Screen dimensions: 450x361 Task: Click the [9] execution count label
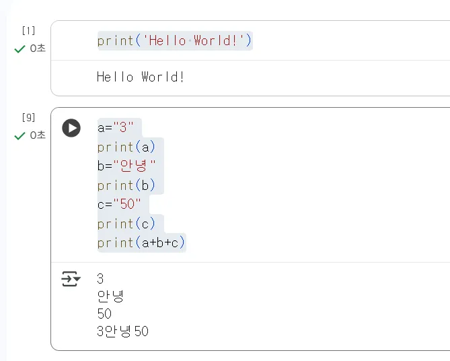(28, 117)
